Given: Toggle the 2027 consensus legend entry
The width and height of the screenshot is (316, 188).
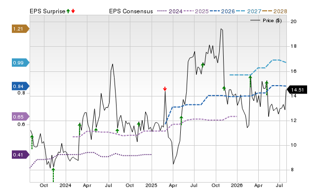Looking at the screenshot, I should coord(248,11).
